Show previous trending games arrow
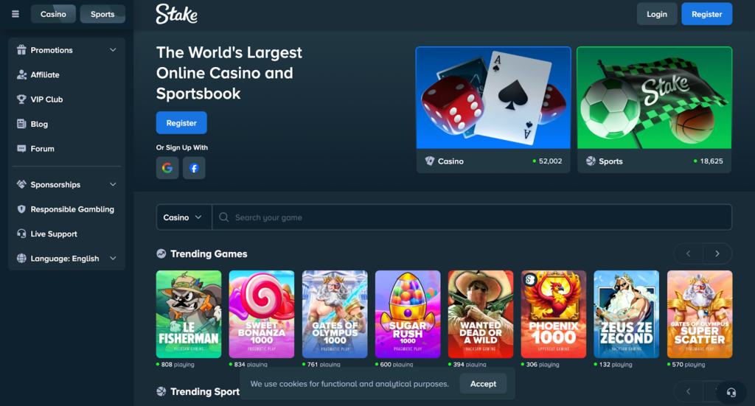755x406 pixels. pyautogui.click(x=688, y=253)
